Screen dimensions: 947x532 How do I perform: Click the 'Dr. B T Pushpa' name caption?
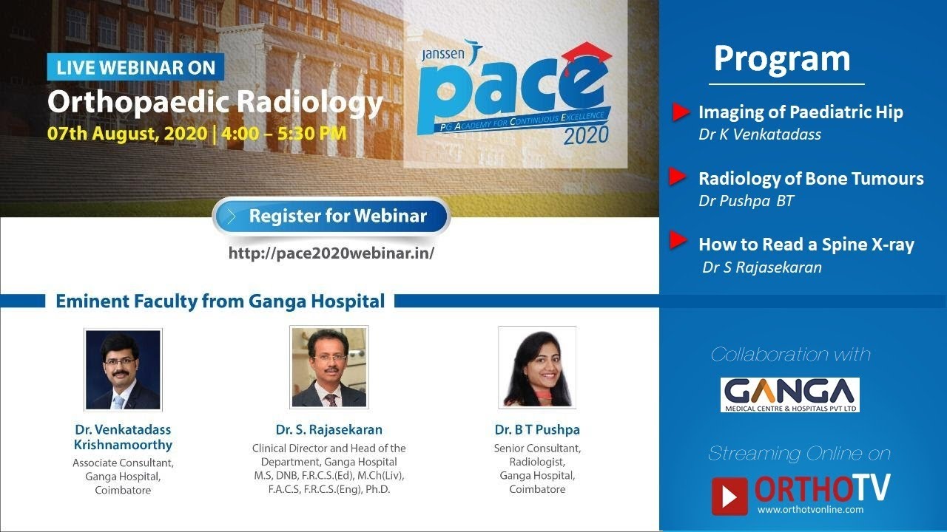tap(537, 429)
